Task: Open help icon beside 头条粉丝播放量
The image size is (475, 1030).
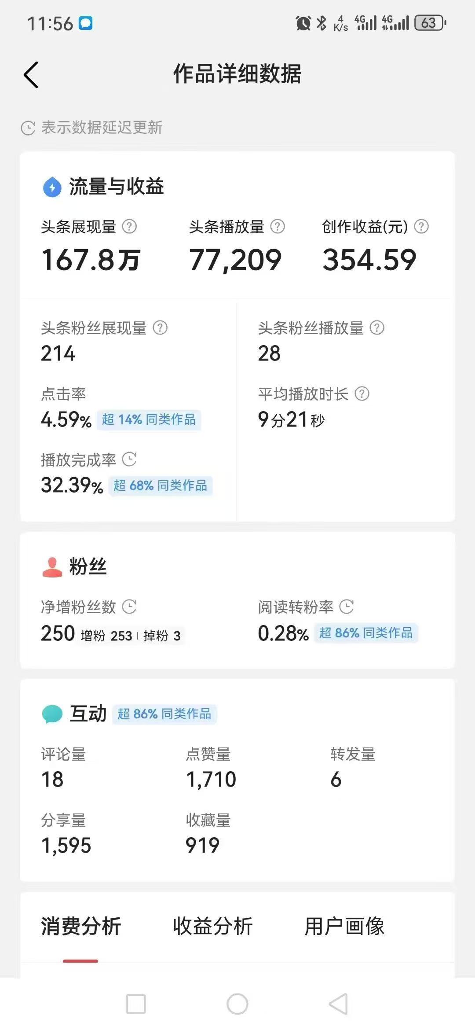Action: click(377, 327)
